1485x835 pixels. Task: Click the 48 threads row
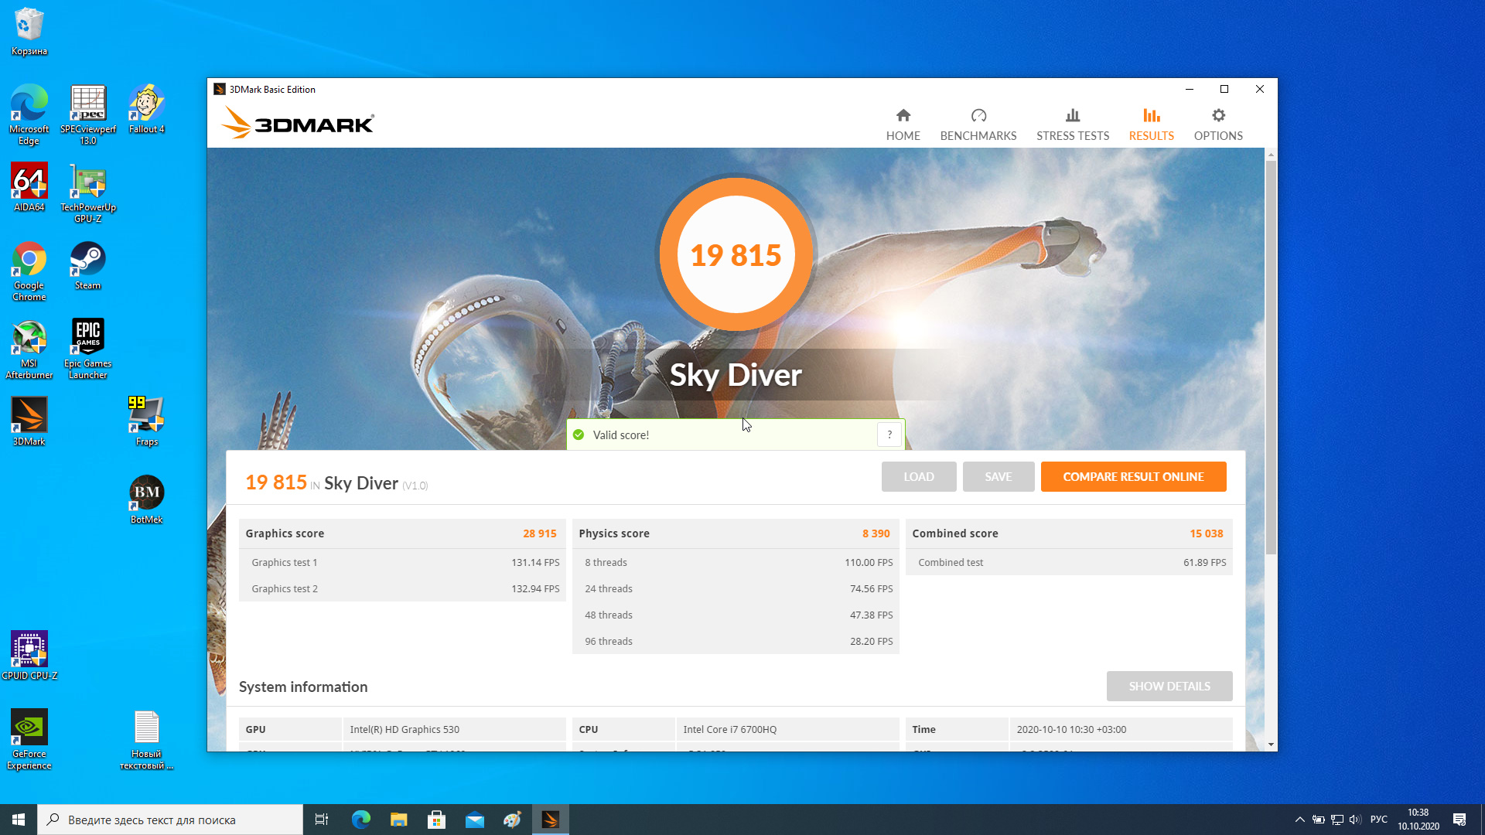click(736, 615)
